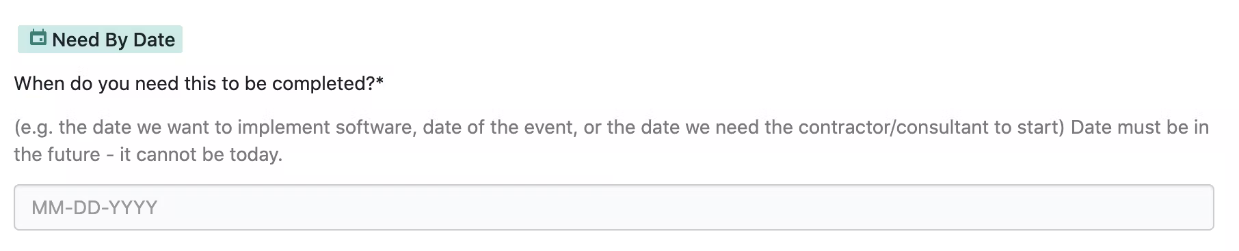Focus the MM-DD-YYYY date input field
1239x251 pixels.
pos(613,207)
